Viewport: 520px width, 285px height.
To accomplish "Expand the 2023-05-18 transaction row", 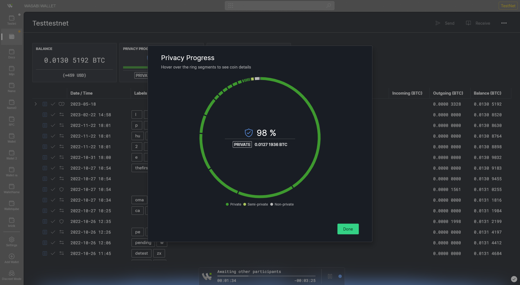I will [35, 104].
